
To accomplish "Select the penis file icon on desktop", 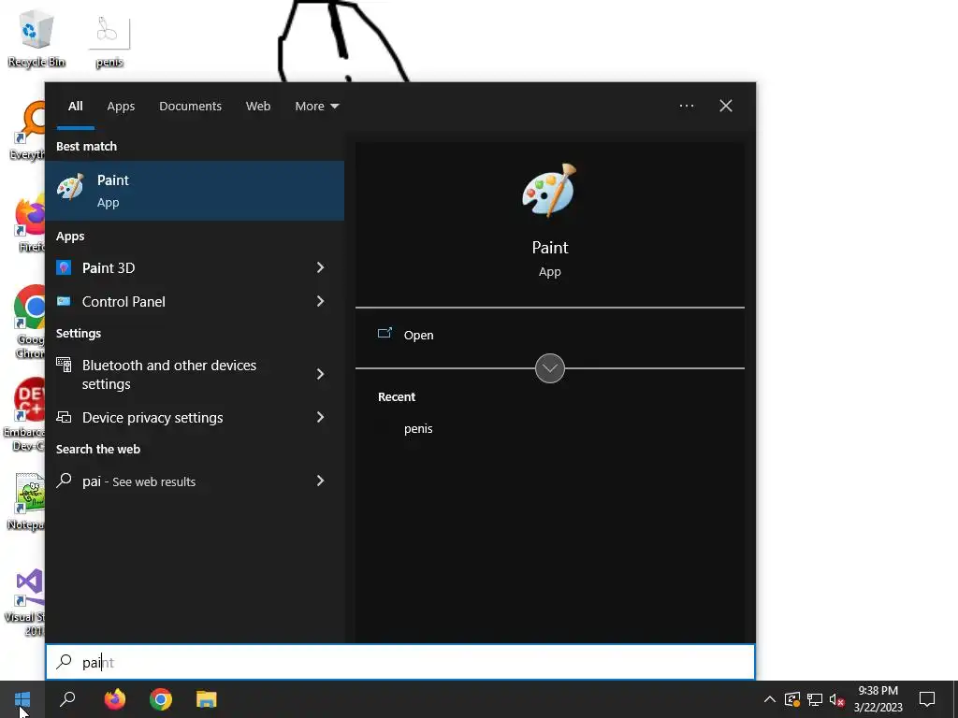I will tap(109, 39).
